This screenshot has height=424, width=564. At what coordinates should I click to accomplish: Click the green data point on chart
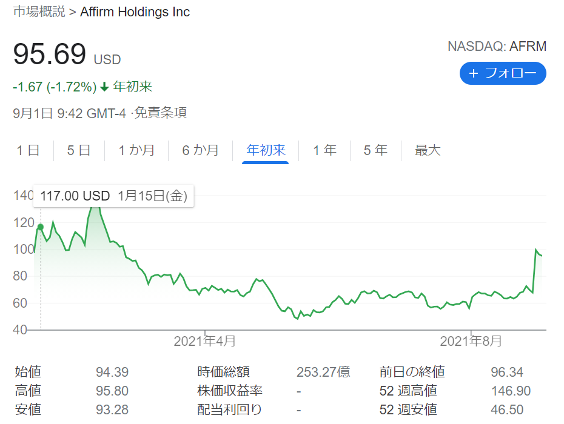[41, 227]
